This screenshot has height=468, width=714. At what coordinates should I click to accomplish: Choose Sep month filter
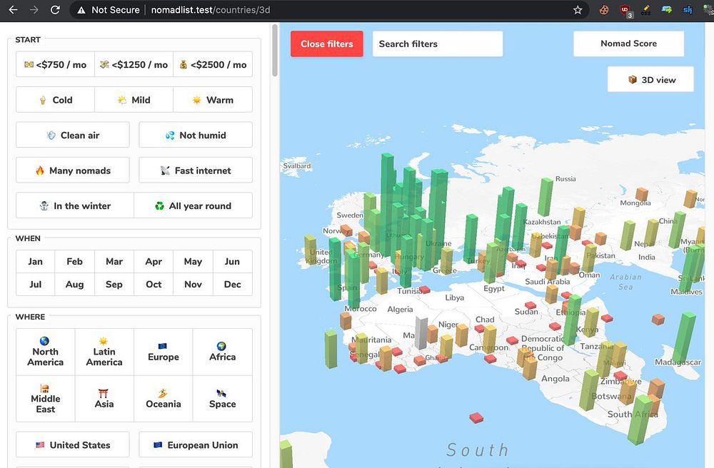coord(114,284)
